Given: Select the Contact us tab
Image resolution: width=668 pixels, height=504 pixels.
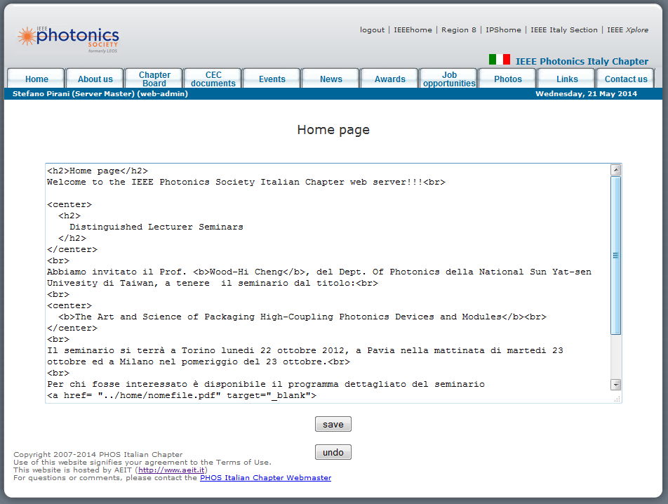Looking at the screenshot, I should pyautogui.click(x=626, y=79).
